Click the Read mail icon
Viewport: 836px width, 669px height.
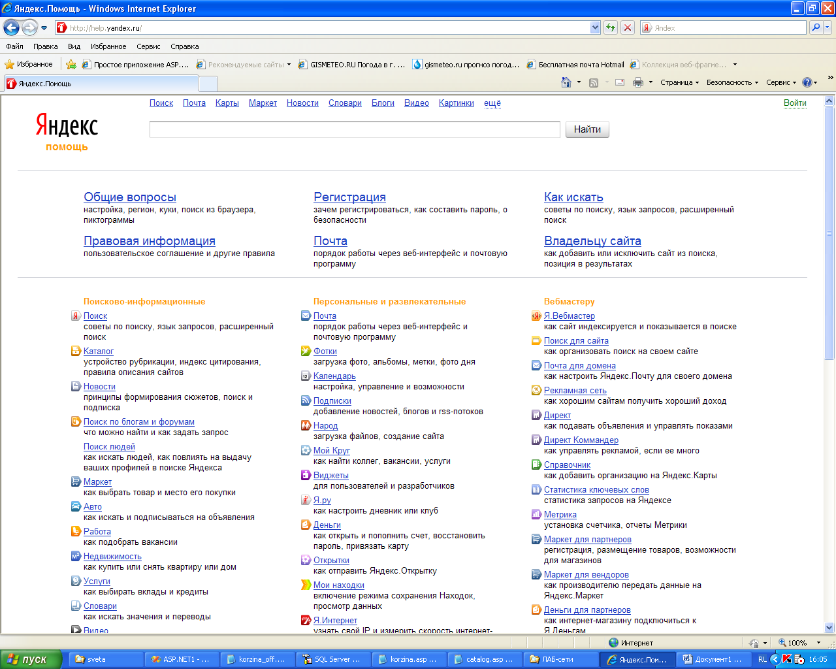tap(620, 82)
